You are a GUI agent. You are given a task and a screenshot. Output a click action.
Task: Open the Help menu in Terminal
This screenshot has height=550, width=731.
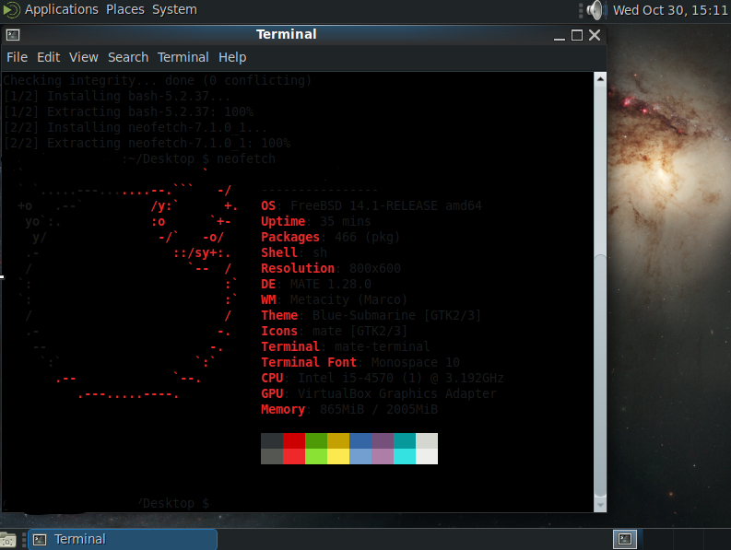coord(232,57)
